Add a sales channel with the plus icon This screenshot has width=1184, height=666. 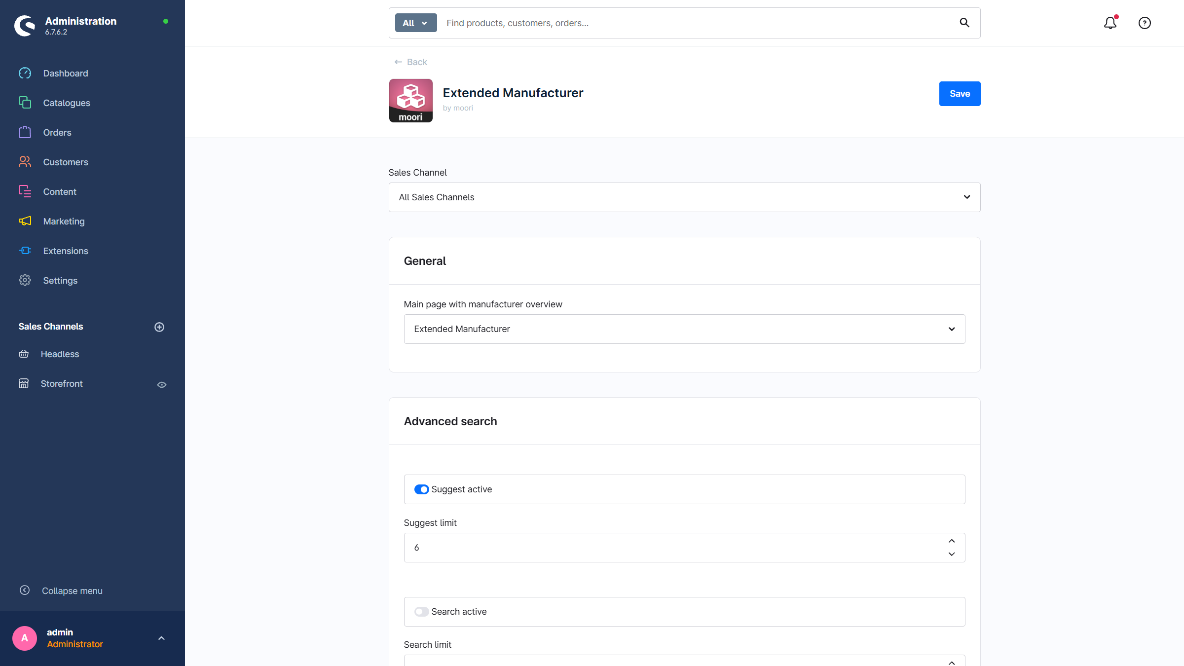pyautogui.click(x=159, y=327)
